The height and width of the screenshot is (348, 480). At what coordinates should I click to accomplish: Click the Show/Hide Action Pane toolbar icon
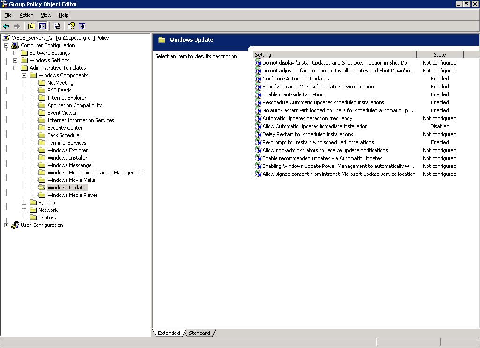click(x=82, y=26)
